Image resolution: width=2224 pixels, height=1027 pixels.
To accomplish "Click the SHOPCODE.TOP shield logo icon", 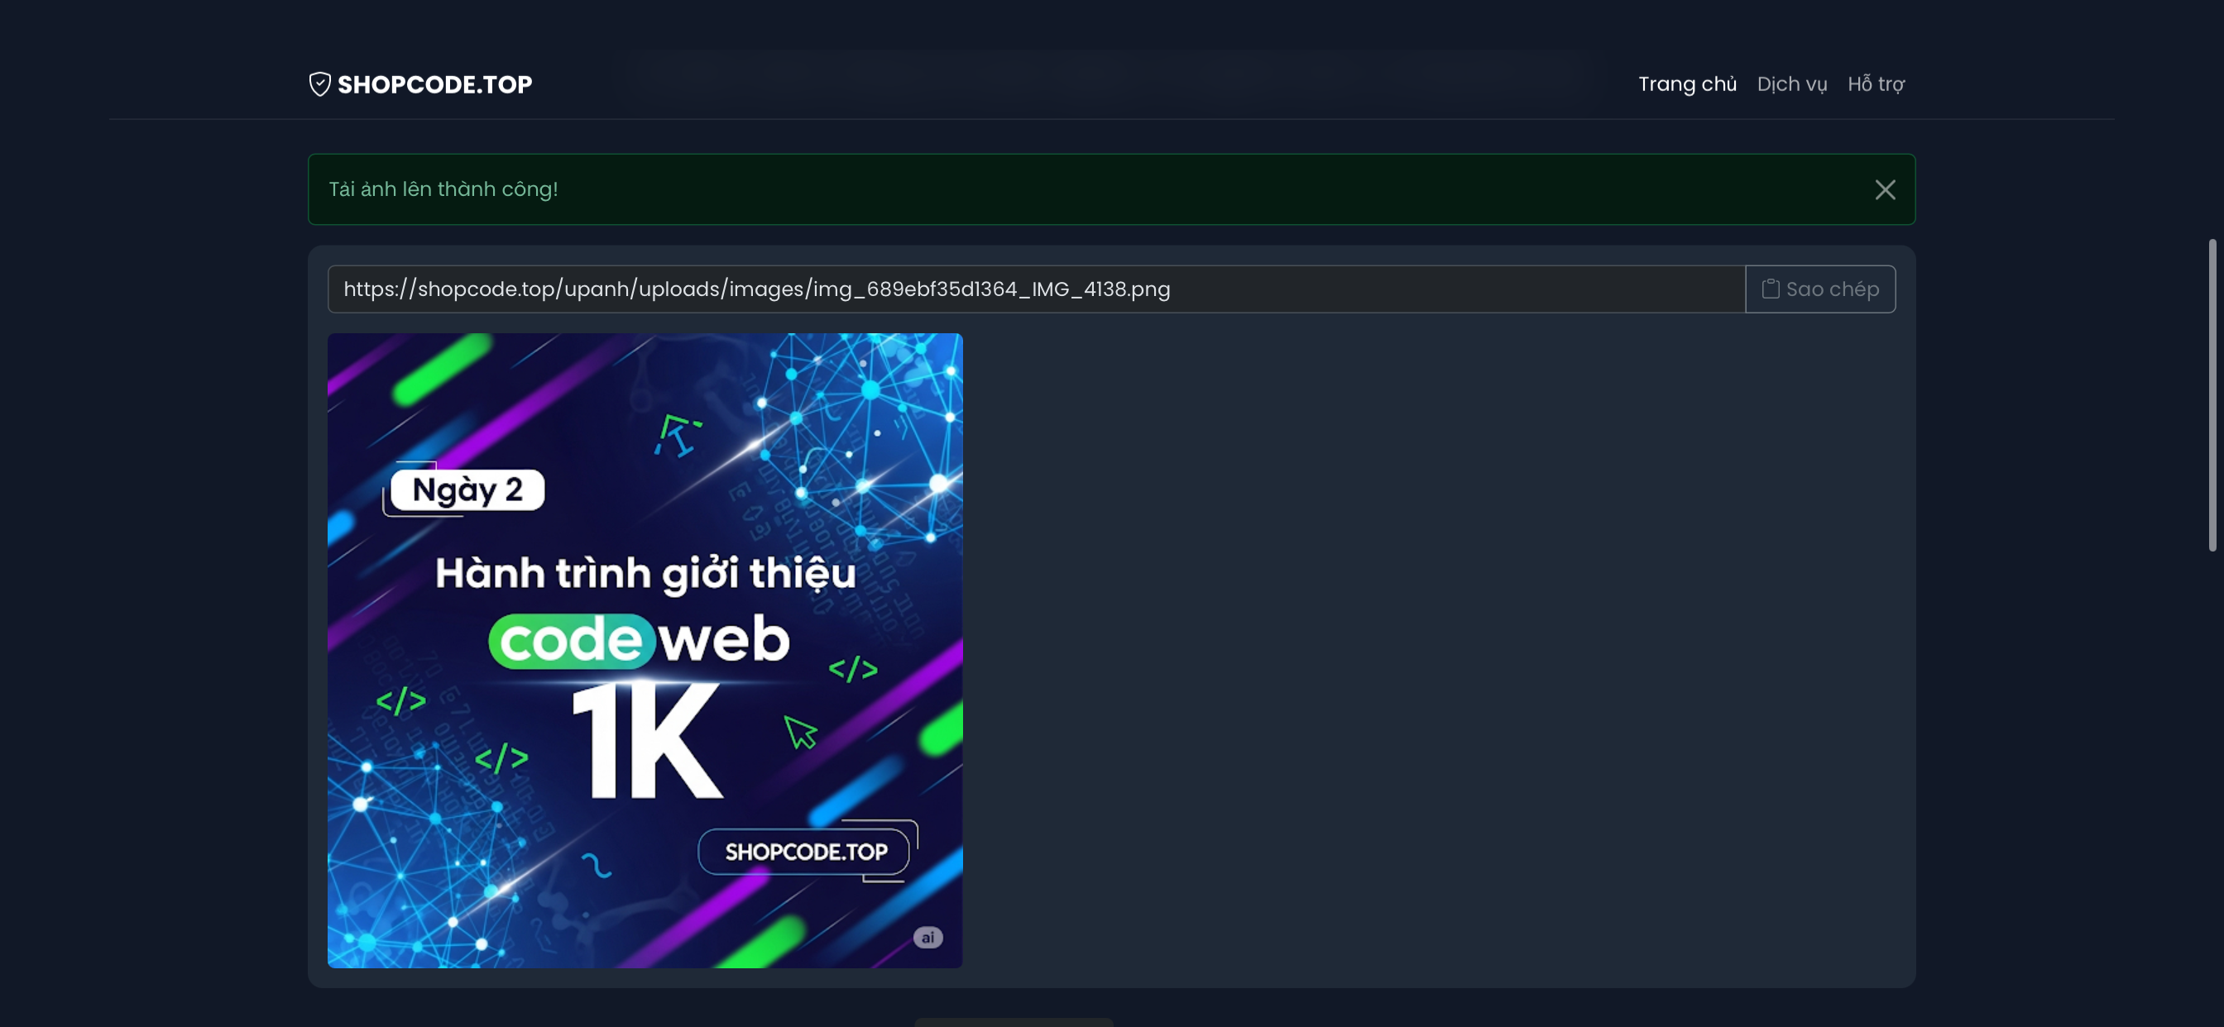I will coord(319,84).
